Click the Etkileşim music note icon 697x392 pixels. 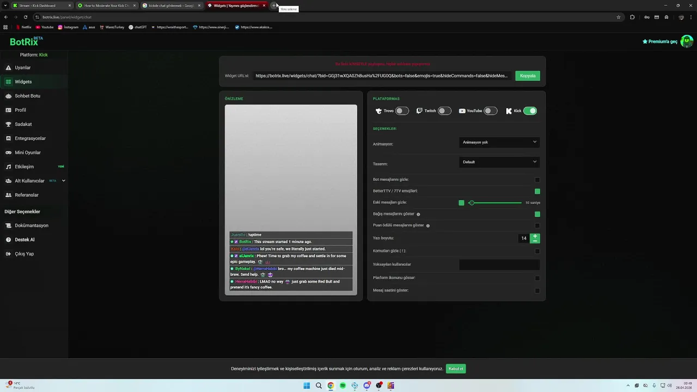tap(9, 167)
